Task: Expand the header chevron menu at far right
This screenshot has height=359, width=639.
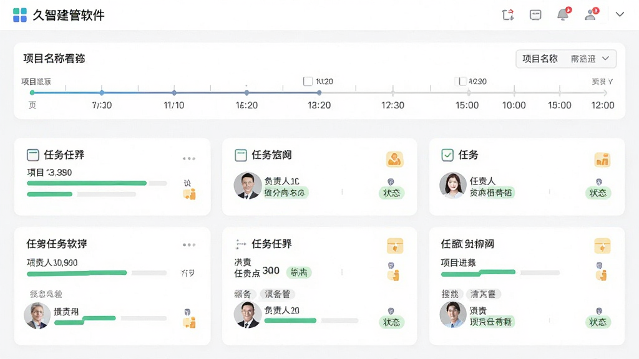Action: click(620, 15)
